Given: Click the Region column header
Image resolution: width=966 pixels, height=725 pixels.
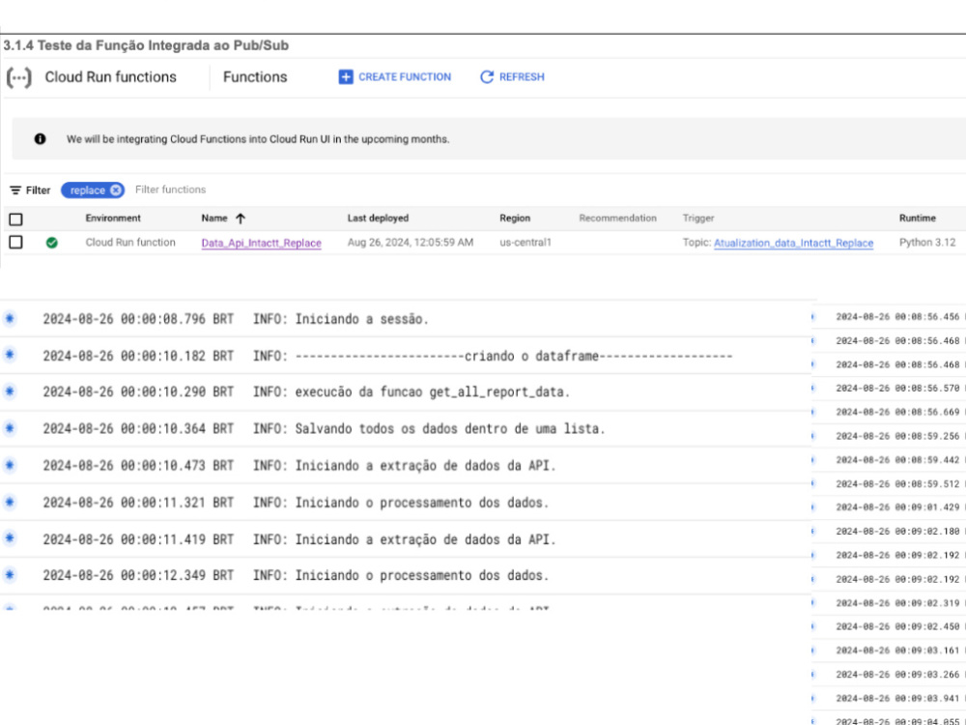Looking at the screenshot, I should tap(515, 218).
